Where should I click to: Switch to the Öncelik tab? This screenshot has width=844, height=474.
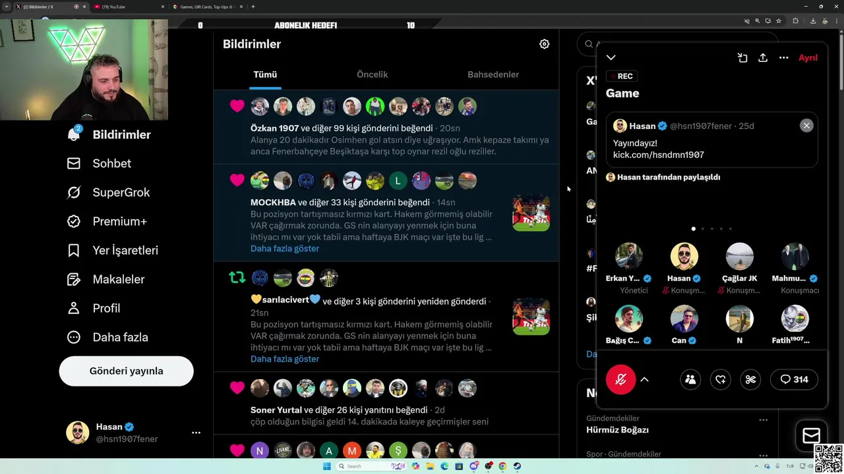[x=372, y=74]
